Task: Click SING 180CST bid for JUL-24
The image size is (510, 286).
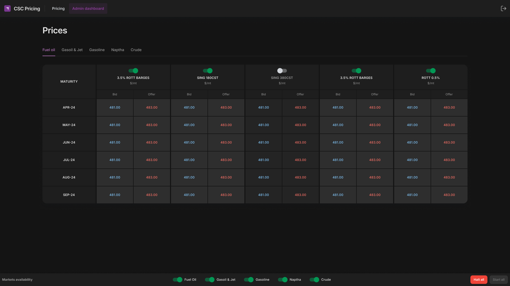Action: coord(189,160)
